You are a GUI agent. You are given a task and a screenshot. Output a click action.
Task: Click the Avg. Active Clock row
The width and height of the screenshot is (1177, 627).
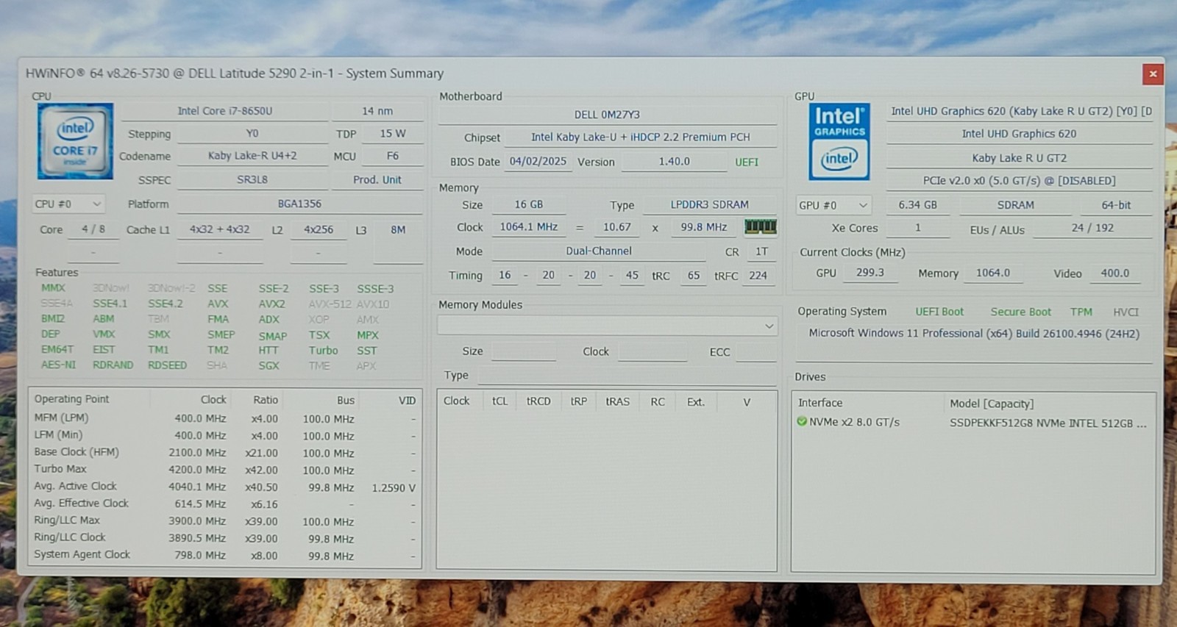coord(225,487)
